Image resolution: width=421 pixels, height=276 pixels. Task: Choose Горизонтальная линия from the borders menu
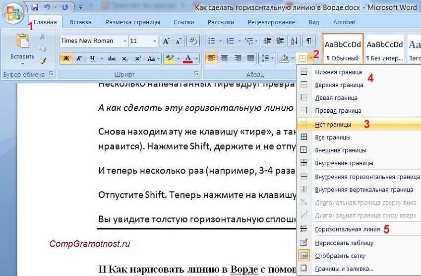tap(347, 229)
